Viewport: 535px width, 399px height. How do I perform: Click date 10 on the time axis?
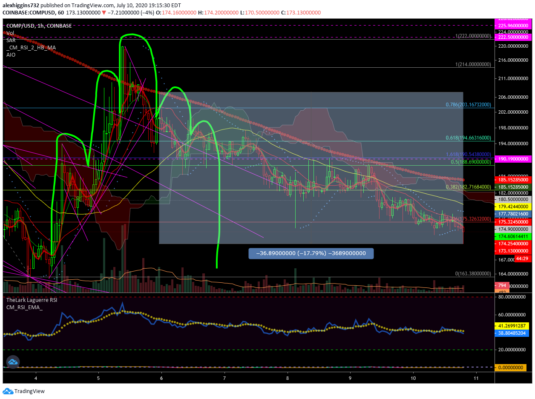pos(413,378)
